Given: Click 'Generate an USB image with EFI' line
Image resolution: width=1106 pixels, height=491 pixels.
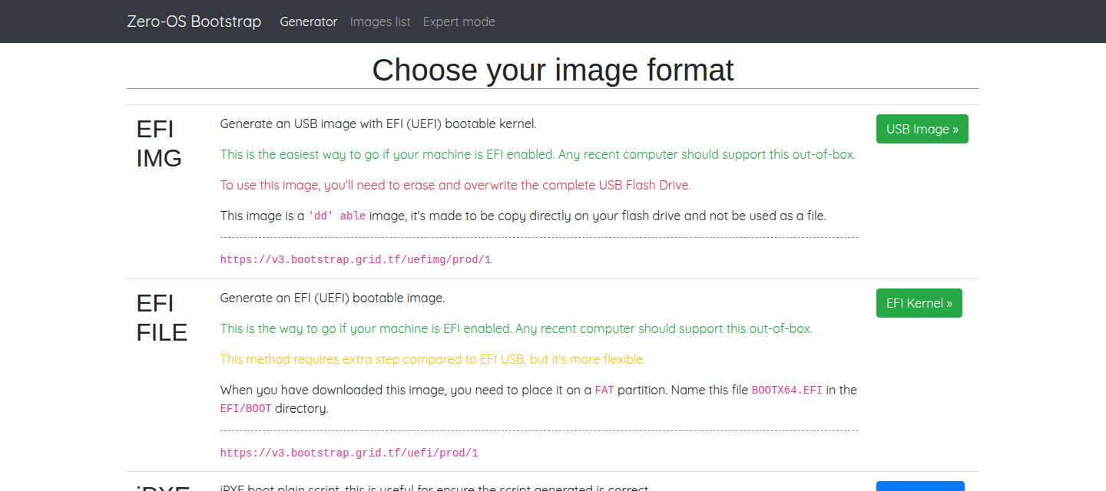Looking at the screenshot, I should click(x=378, y=124).
